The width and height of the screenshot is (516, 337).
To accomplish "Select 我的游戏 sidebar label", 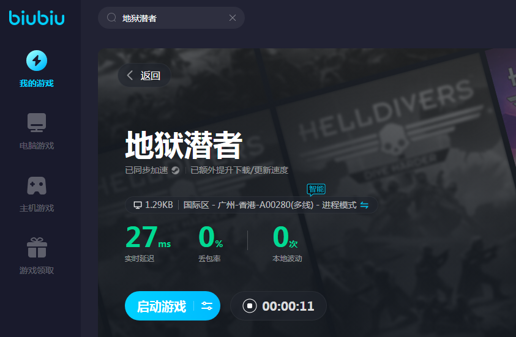I will click(x=37, y=83).
